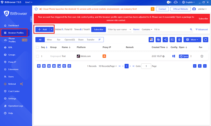This screenshot has width=211, height=126.
Task: Click the gear-shaped icon in the bottom batch toolbar
Action: (39, 66)
